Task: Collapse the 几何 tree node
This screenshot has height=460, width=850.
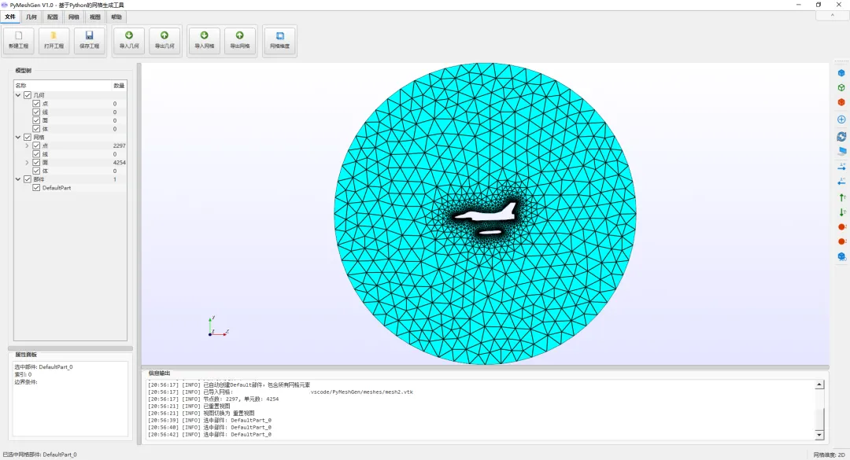Action: click(x=18, y=95)
